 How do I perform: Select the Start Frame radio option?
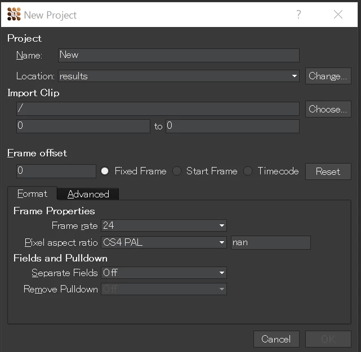(177, 171)
